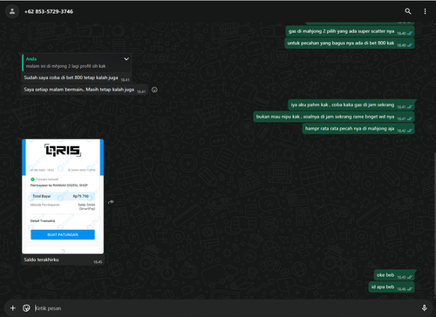Open the chat options menu
Viewport: 436px width, 317px height.
pos(425,11)
